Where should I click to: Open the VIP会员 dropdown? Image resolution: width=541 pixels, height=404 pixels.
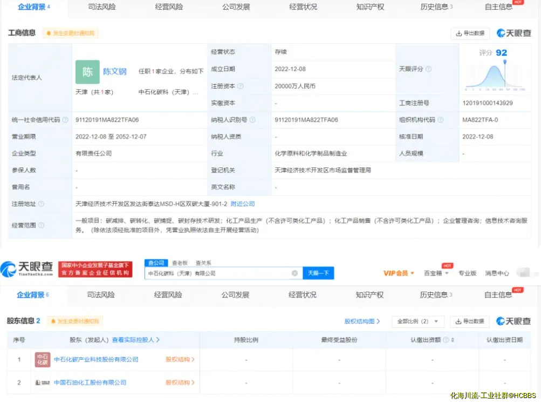click(x=399, y=273)
